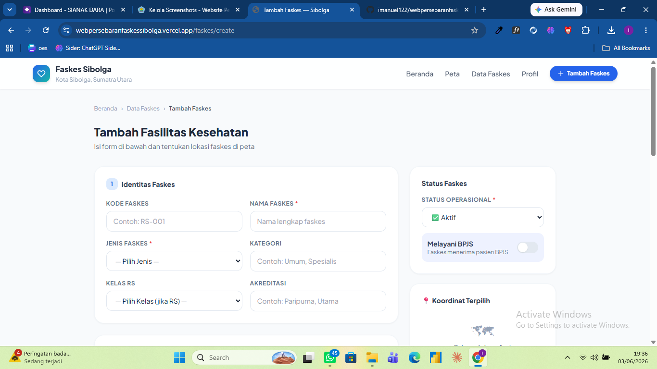
Task: Click the browser back arrow
Action: [11, 30]
